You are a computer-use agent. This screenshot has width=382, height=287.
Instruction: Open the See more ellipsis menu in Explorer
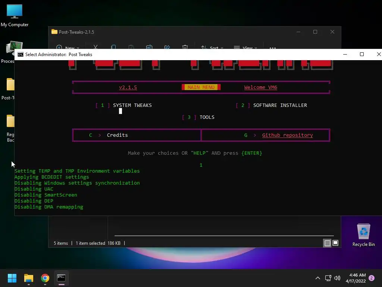(x=273, y=47)
